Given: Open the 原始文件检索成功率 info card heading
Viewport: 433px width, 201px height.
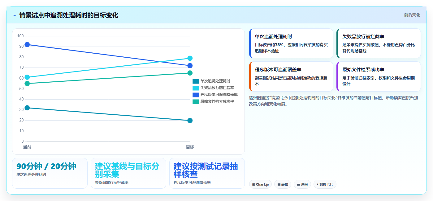Looking at the screenshot, I should click(363, 70).
